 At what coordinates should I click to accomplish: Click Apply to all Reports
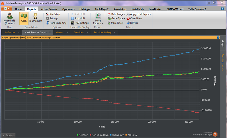click(139, 14)
